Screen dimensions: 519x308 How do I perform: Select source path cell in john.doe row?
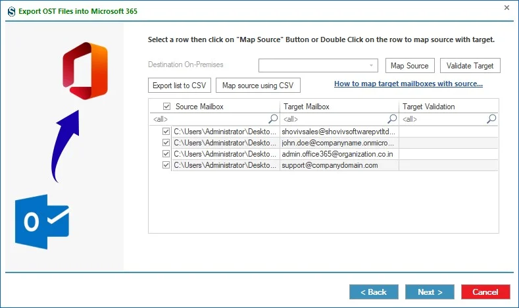coord(226,143)
